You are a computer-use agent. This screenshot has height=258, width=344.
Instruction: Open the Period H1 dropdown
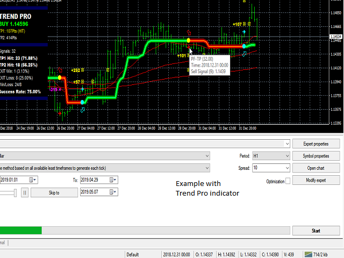tap(271, 156)
